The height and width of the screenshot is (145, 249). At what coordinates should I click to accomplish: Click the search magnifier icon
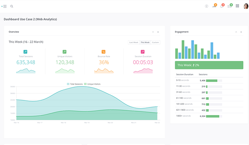[x=12, y=6]
